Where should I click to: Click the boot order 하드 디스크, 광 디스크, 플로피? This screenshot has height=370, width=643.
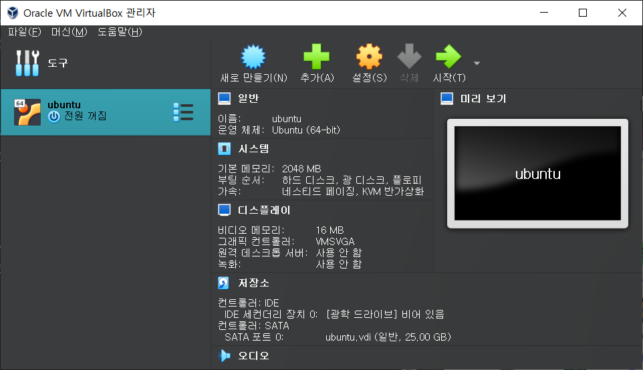click(x=352, y=180)
